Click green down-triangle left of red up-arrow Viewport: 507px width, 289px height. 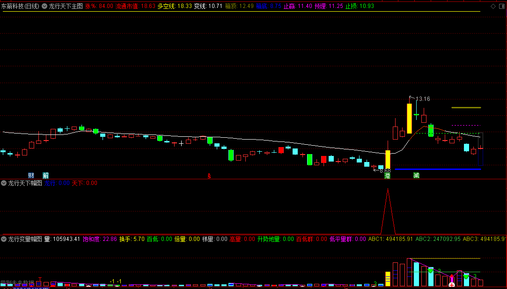[x=431, y=271]
